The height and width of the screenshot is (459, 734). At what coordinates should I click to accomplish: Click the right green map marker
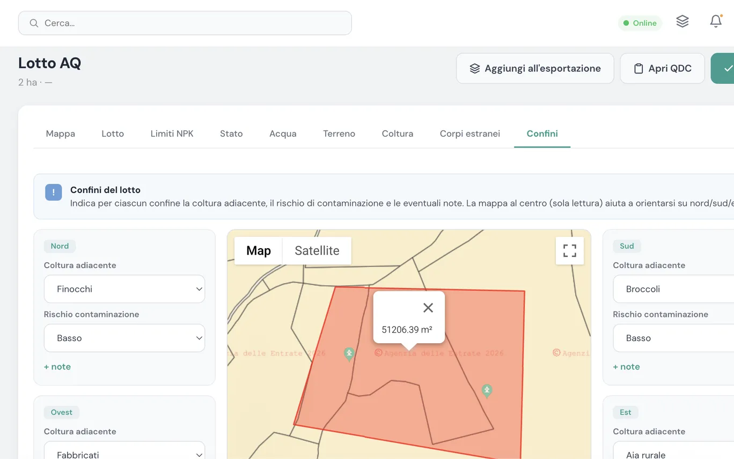tap(487, 391)
